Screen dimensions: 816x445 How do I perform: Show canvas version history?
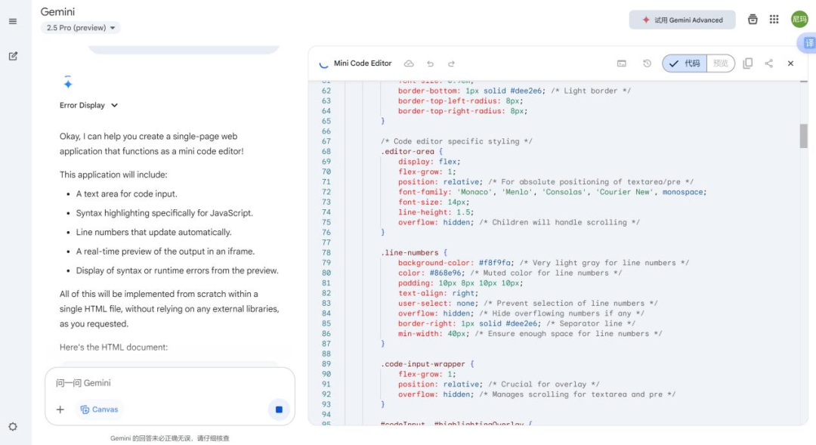coord(647,63)
